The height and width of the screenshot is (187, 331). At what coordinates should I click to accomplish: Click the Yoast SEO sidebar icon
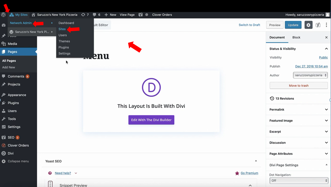click(x=3, y=137)
